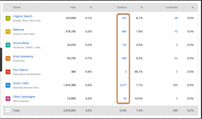Click the orange Email Marketing source icon
Viewport: 202px width, 119px height.
pyautogui.click(x=8, y=59)
